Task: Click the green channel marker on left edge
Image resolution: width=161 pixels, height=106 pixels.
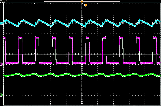Action: [x=1, y=95]
